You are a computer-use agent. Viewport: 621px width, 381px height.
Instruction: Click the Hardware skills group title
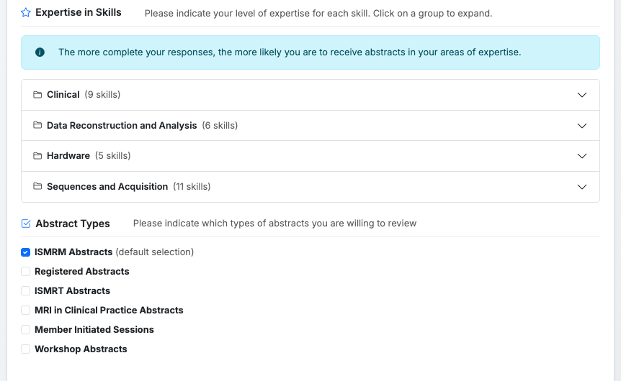click(x=68, y=156)
